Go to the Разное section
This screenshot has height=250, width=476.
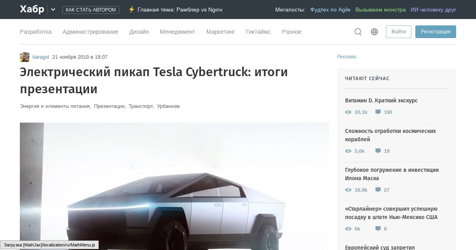292,32
